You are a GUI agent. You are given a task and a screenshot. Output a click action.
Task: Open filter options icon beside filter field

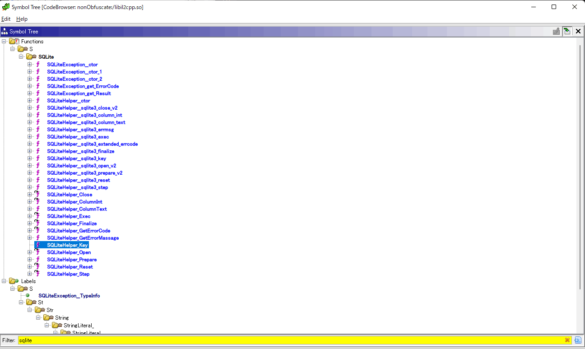(578, 340)
